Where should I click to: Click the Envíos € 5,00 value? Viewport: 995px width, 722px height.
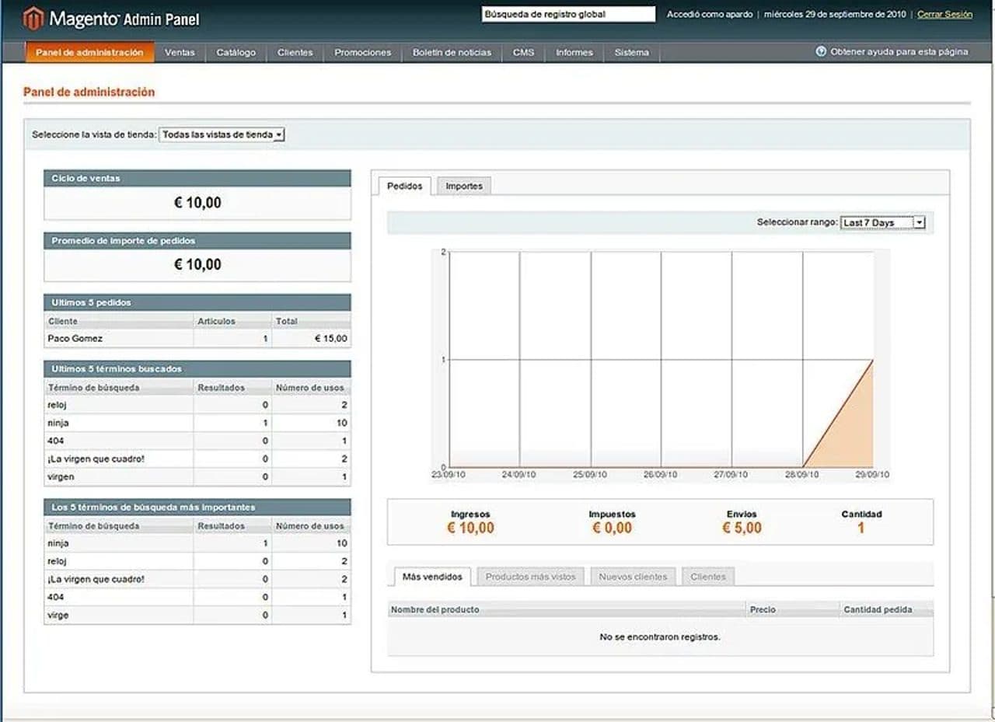coord(742,528)
